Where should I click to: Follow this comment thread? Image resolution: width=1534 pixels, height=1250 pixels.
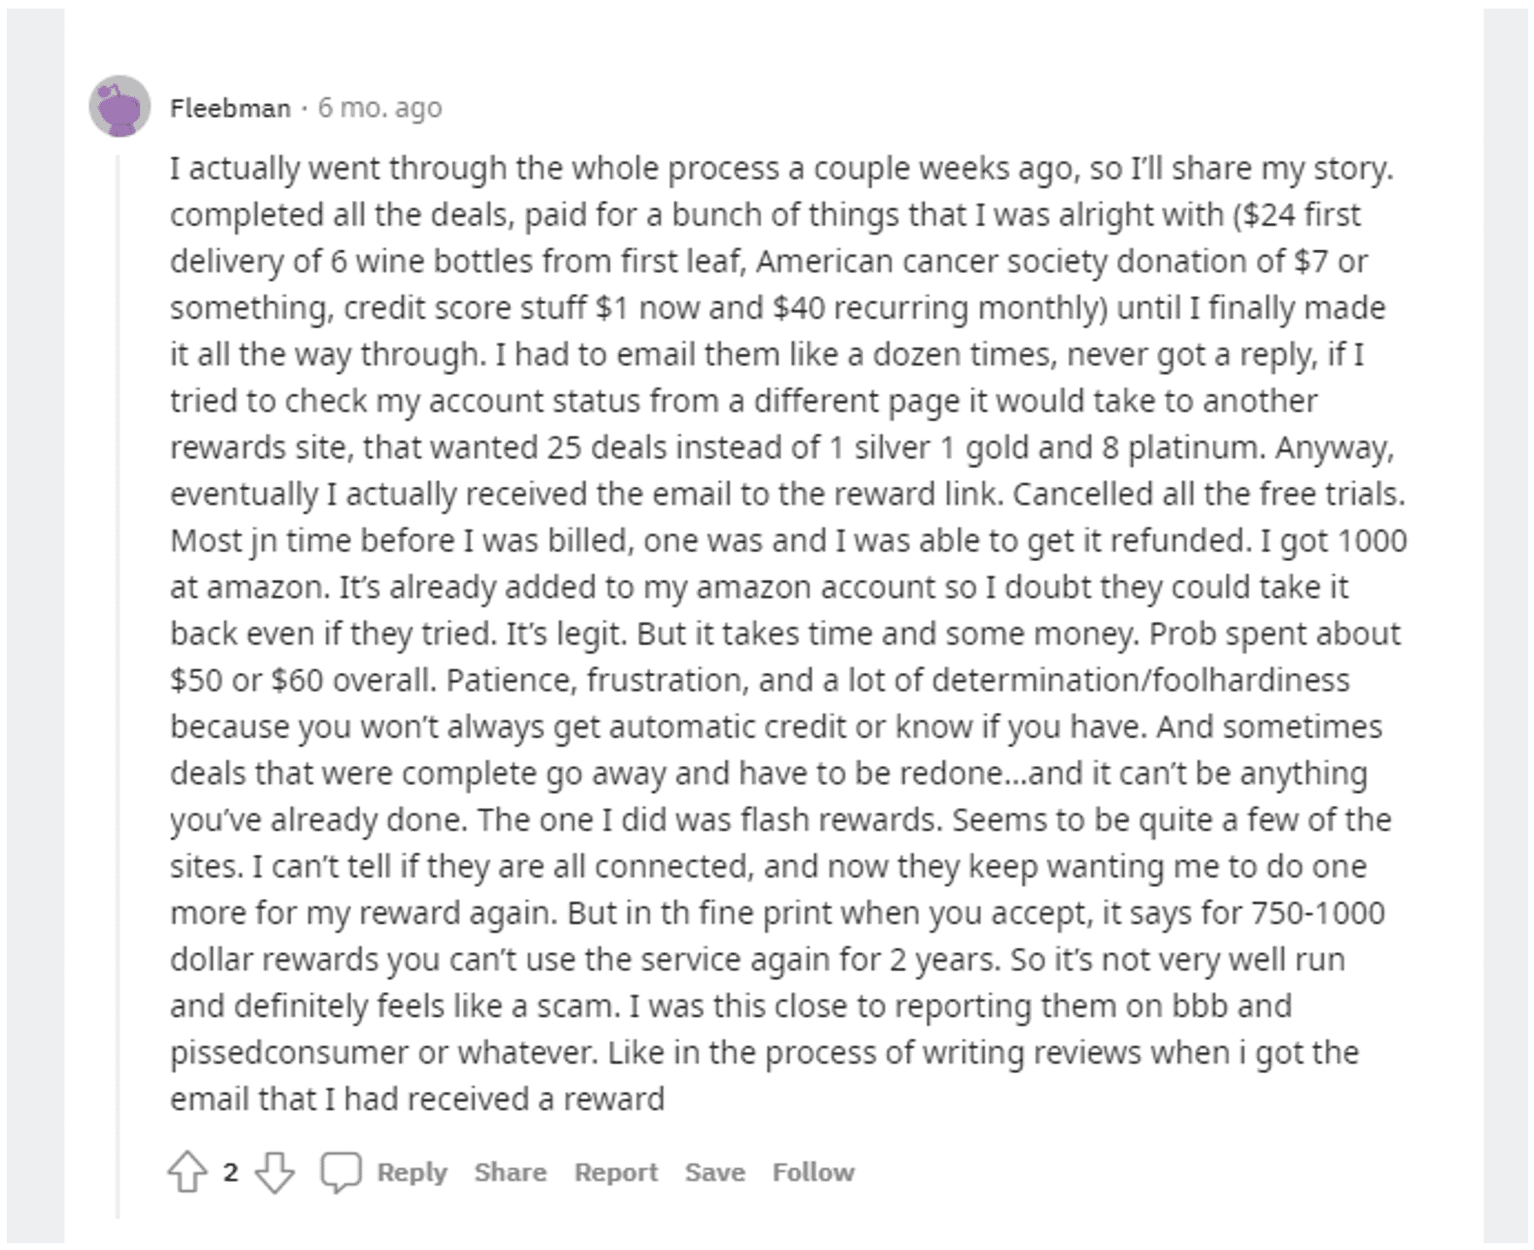(x=812, y=1172)
